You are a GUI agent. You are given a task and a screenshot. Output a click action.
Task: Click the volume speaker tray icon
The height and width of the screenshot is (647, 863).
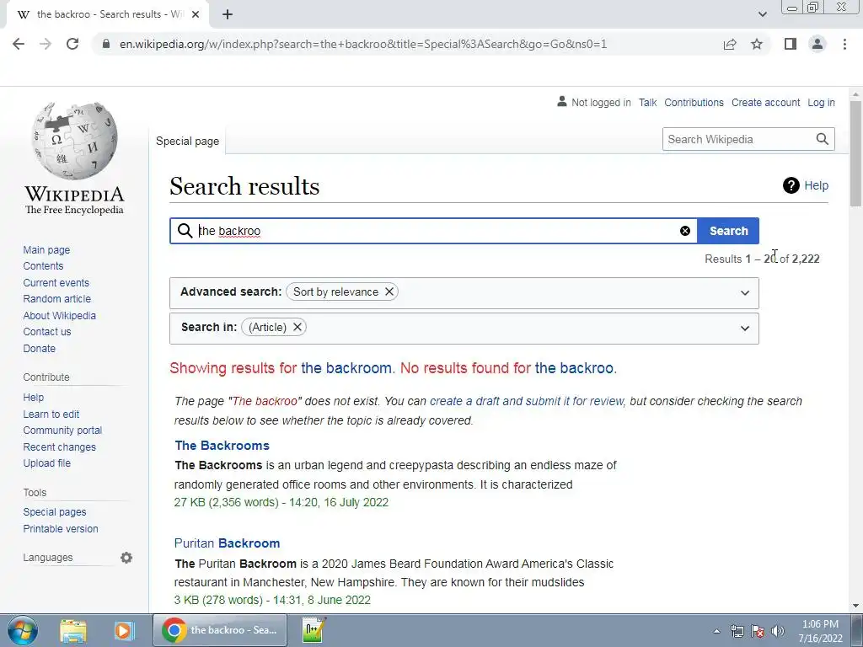pyautogui.click(x=777, y=631)
